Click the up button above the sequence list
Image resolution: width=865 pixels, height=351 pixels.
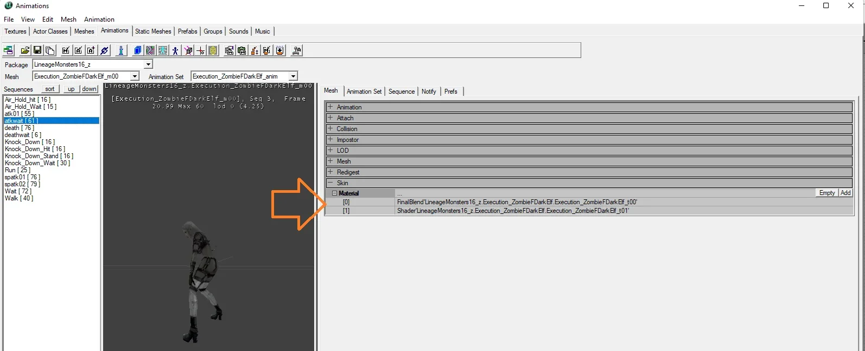point(71,89)
